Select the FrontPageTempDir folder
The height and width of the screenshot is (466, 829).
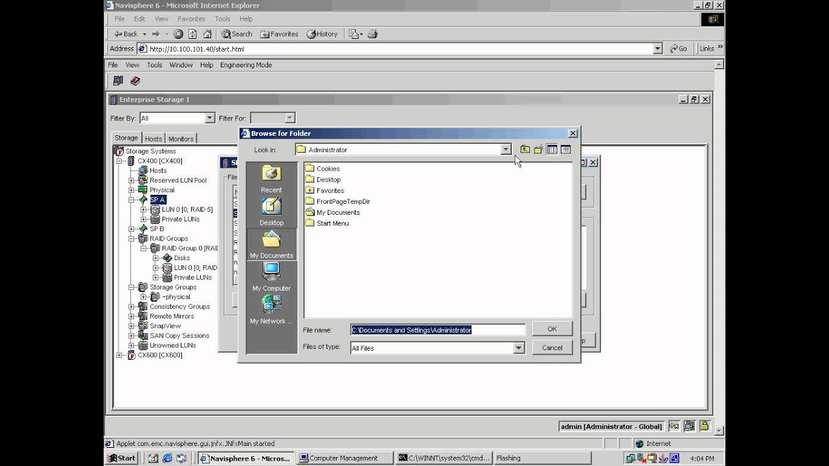pyautogui.click(x=337, y=201)
